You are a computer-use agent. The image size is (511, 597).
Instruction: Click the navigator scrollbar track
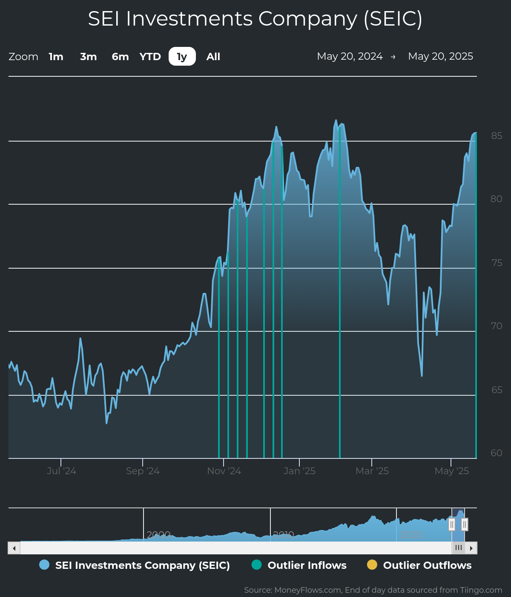236,548
